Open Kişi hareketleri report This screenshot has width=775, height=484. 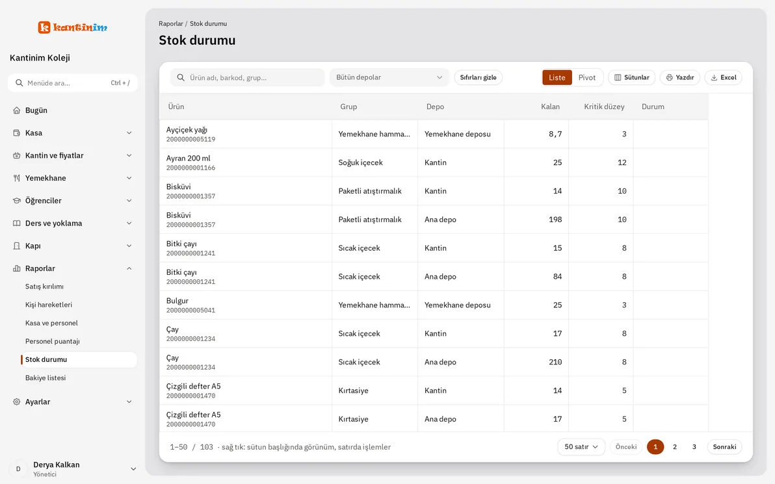(49, 305)
